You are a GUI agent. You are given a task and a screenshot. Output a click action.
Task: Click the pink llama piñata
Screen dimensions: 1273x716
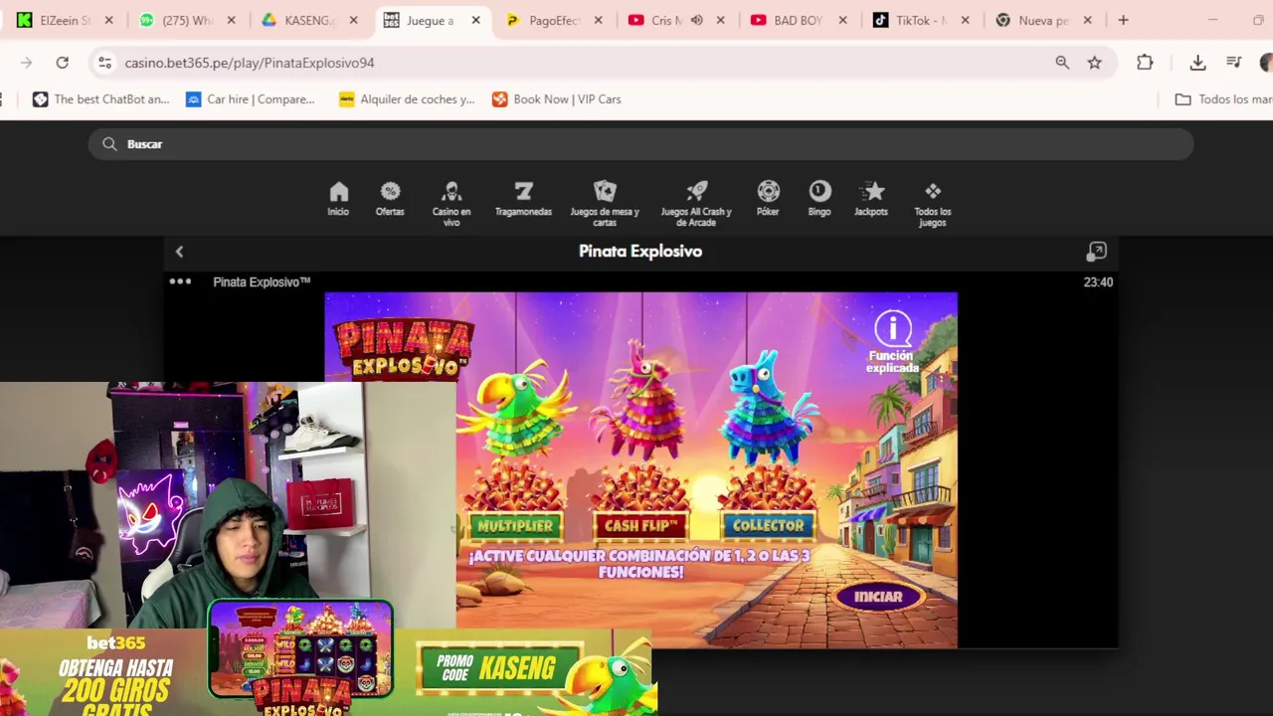click(x=641, y=403)
